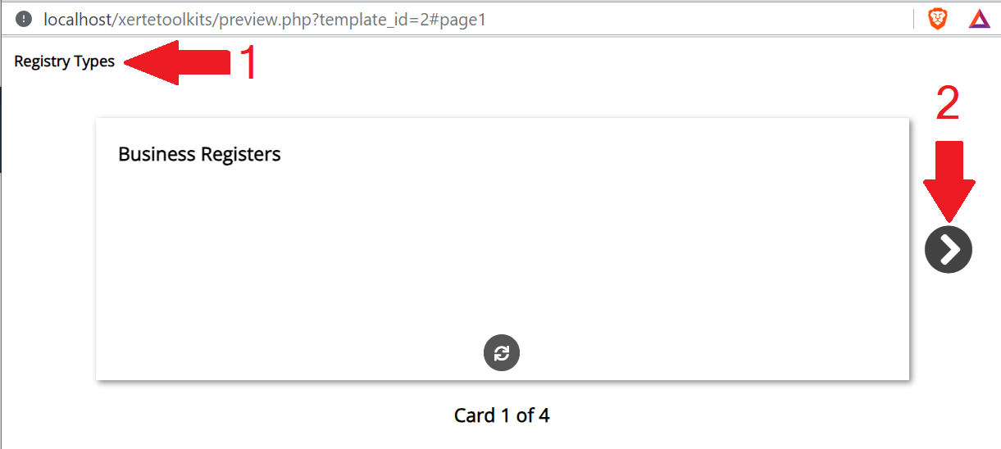View site information via exclamation icon
The height and width of the screenshot is (449, 1001).
click(23, 19)
